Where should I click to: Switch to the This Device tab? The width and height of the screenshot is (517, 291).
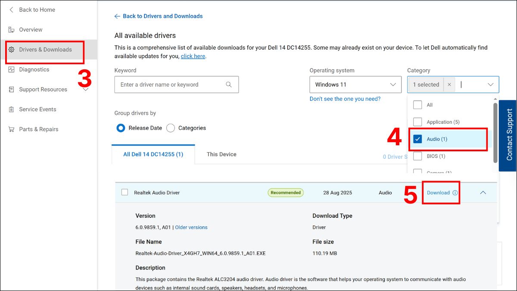click(221, 154)
